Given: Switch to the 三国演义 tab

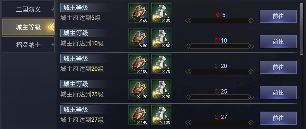Looking at the screenshot, I should (x=28, y=9).
